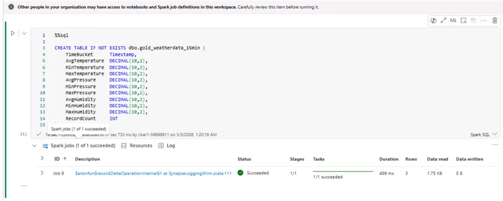Screen dimensions: 503x201
Task: Expand all jobs using header chevron
Action: 42,159
